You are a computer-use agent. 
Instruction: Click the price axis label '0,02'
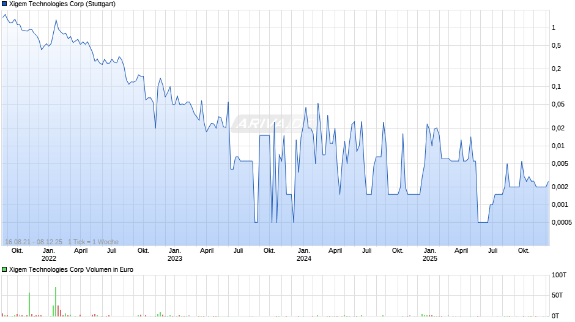coord(558,128)
